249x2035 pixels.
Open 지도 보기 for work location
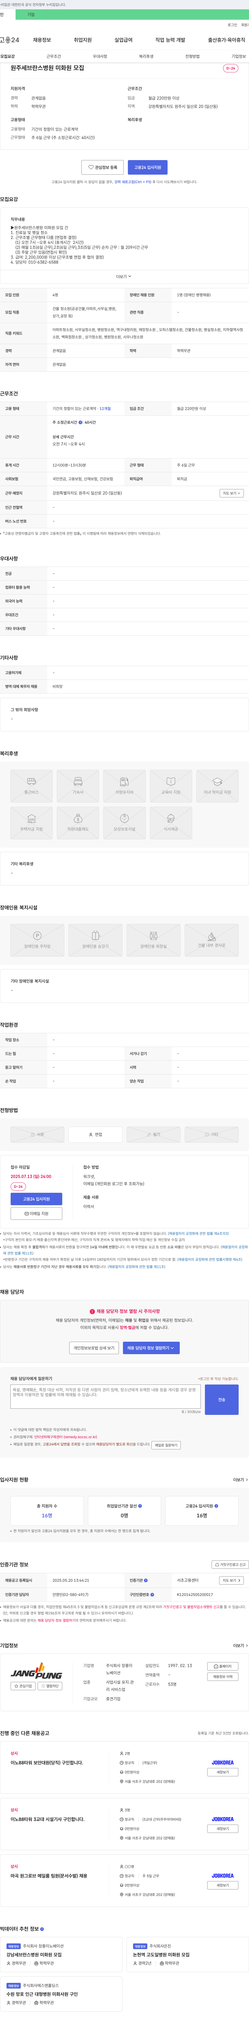232,493
